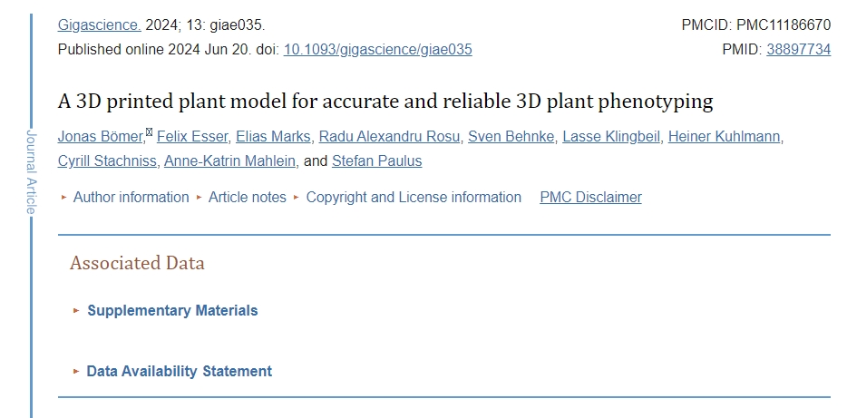Image resolution: width=847 pixels, height=418 pixels.
Task: Open the PMC Disclaimer link
Action: coord(590,197)
